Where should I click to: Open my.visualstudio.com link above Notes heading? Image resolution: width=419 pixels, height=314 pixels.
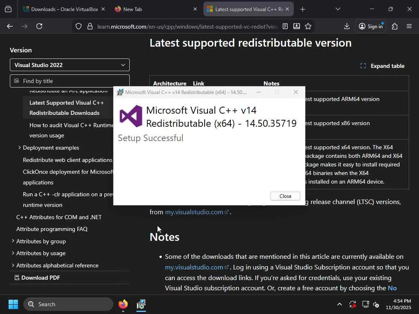point(194,212)
